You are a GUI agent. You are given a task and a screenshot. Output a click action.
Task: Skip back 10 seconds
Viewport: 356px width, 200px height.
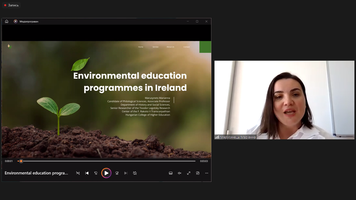click(96, 173)
